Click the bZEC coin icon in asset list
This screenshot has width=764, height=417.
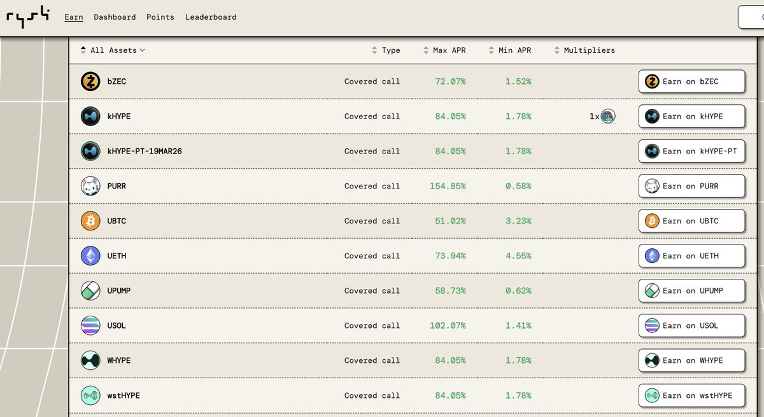click(x=91, y=81)
